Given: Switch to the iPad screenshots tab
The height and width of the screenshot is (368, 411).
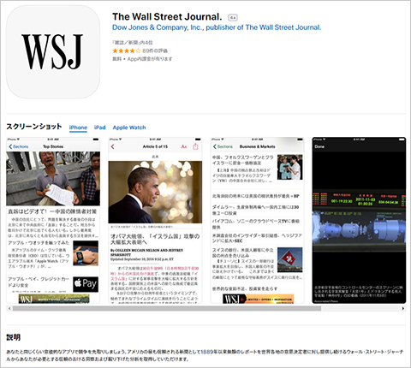Looking at the screenshot, I should [x=100, y=128].
